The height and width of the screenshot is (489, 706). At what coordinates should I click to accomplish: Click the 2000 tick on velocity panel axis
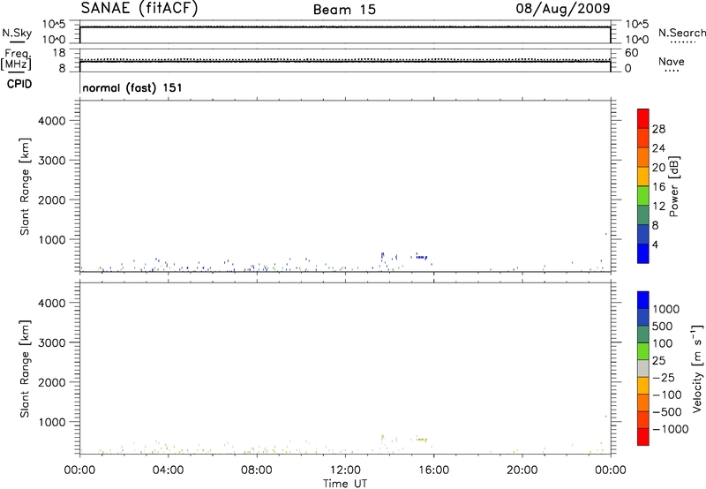(52, 382)
